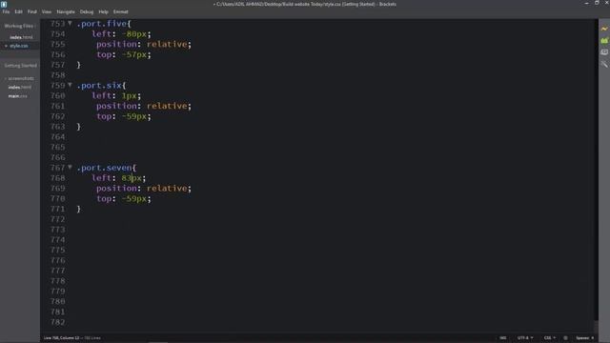Click line number 759 in gutter
This screenshot has height=343, width=610.
57,85
